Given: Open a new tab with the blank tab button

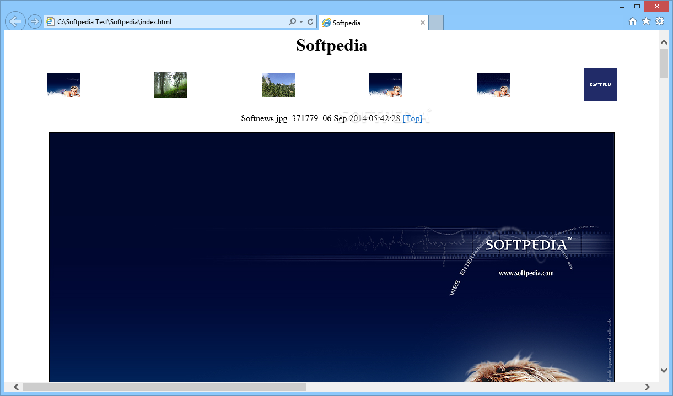Looking at the screenshot, I should [436, 23].
